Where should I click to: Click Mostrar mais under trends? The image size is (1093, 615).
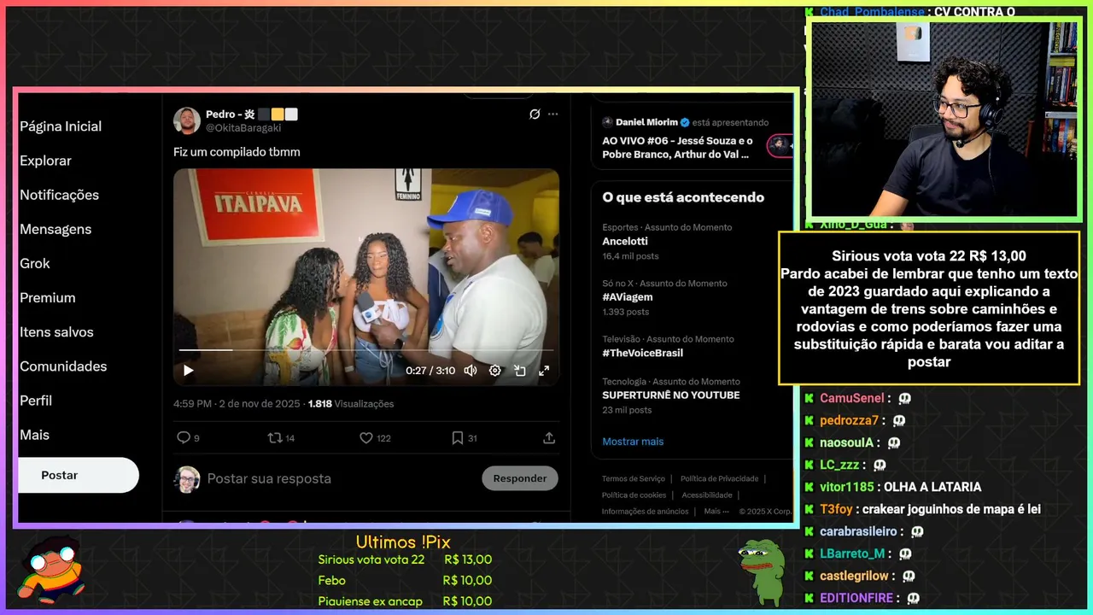[633, 442]
